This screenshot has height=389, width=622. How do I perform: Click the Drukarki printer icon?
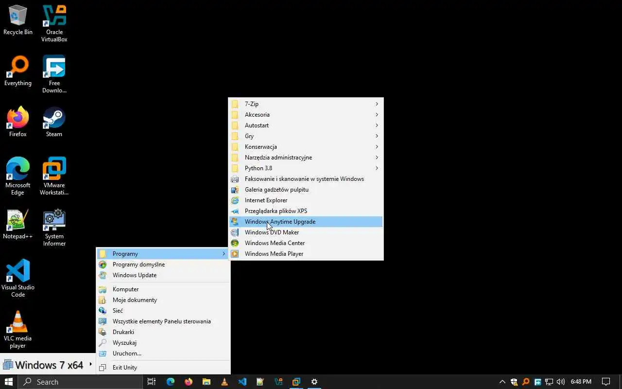(103, 332)
